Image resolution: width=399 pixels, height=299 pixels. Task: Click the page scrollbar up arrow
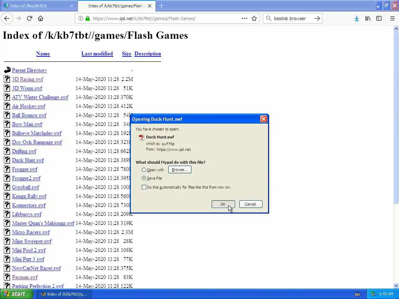[x=396, y=28]
